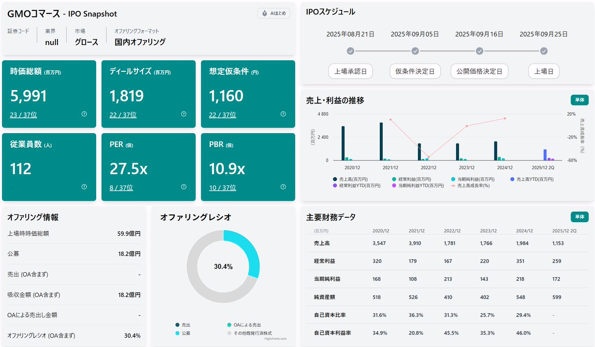Open the PER card help icon
The image size is (595, 347).
[x=183, y=187]
